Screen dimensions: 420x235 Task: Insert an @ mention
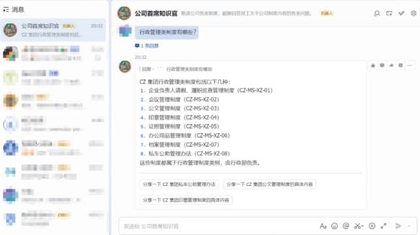click(x=346, y=226)
